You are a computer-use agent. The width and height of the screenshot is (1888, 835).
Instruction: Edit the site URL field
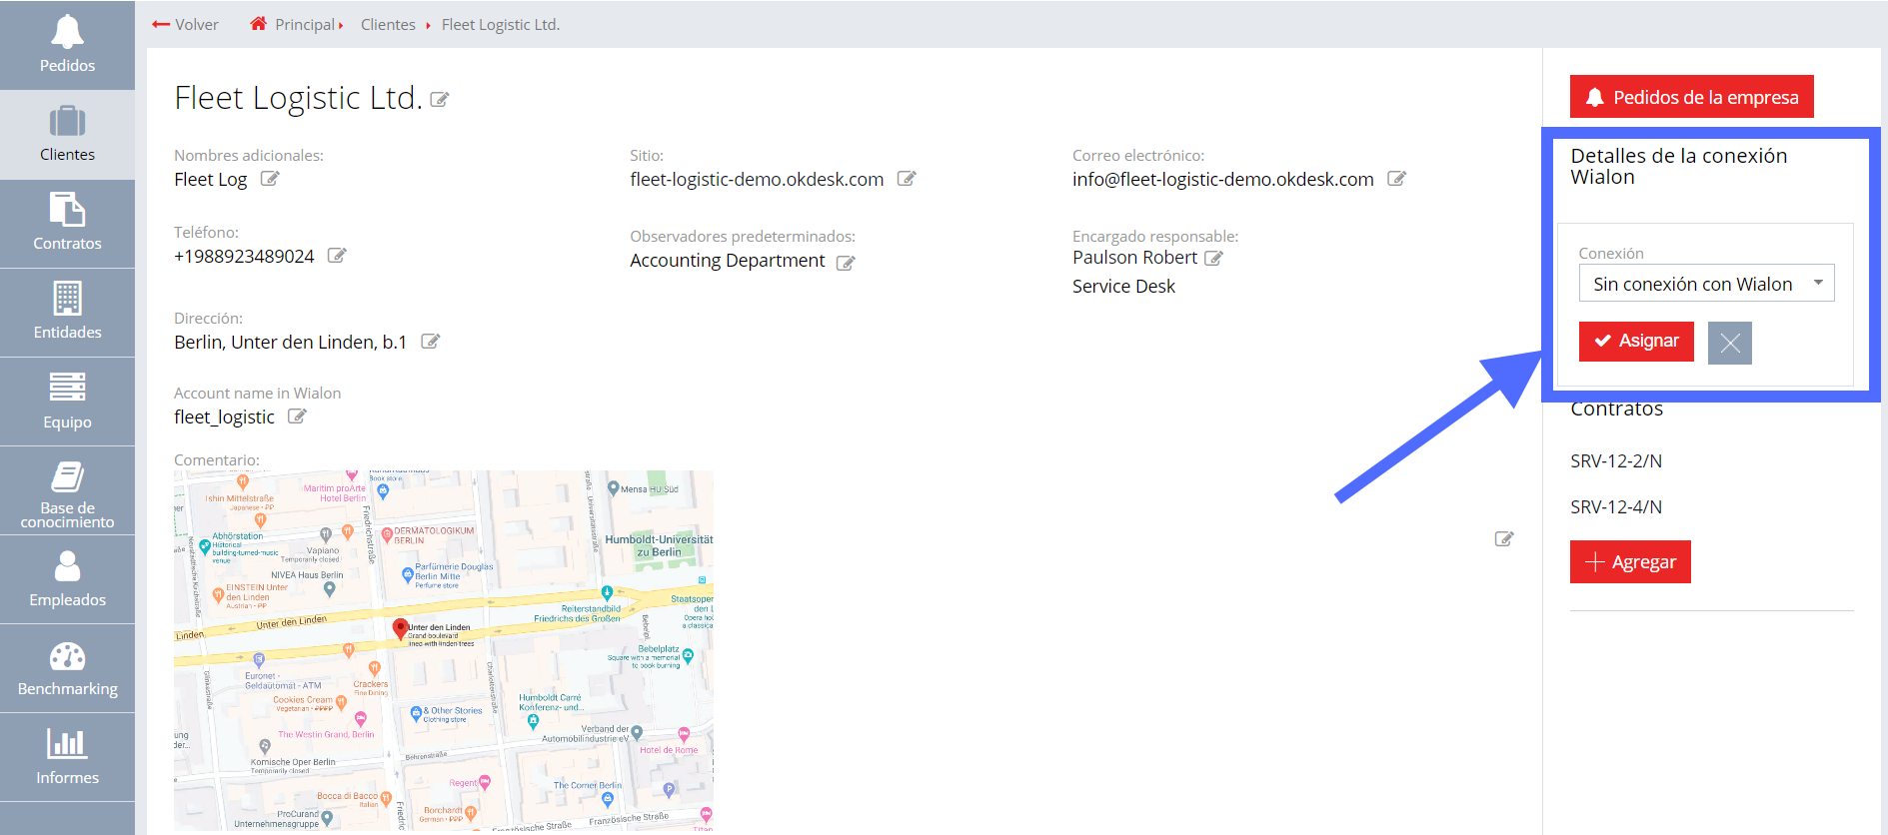click(x=907, y=179)
